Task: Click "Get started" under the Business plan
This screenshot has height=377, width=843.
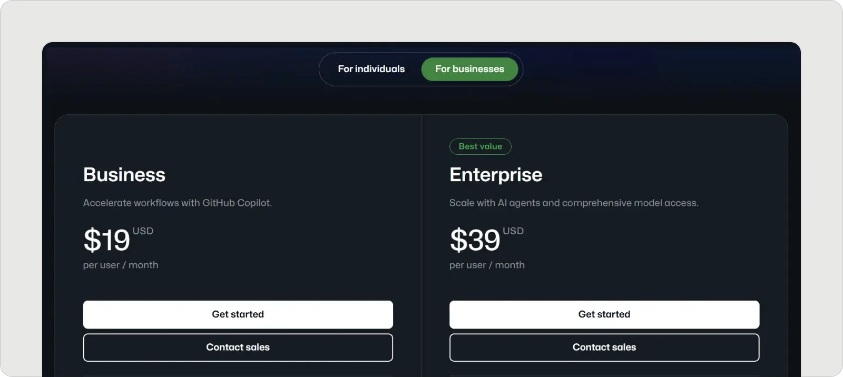Action: tap(238, 314)
